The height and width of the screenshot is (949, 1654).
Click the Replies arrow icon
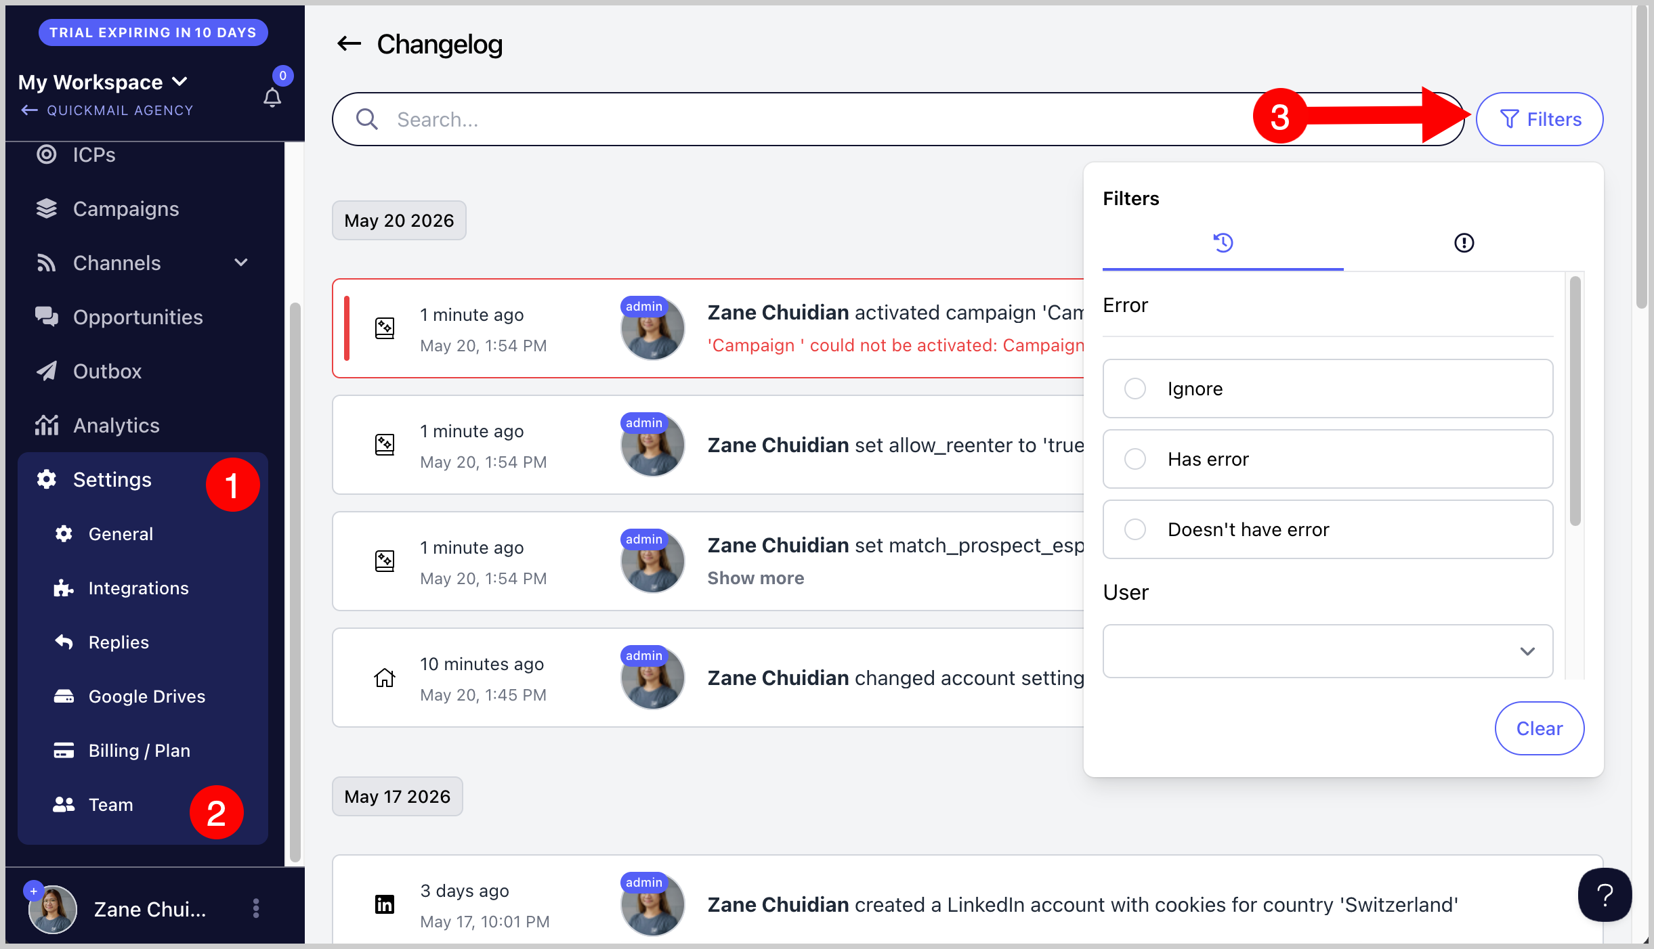pyautogui.click(x=64, y=642)
